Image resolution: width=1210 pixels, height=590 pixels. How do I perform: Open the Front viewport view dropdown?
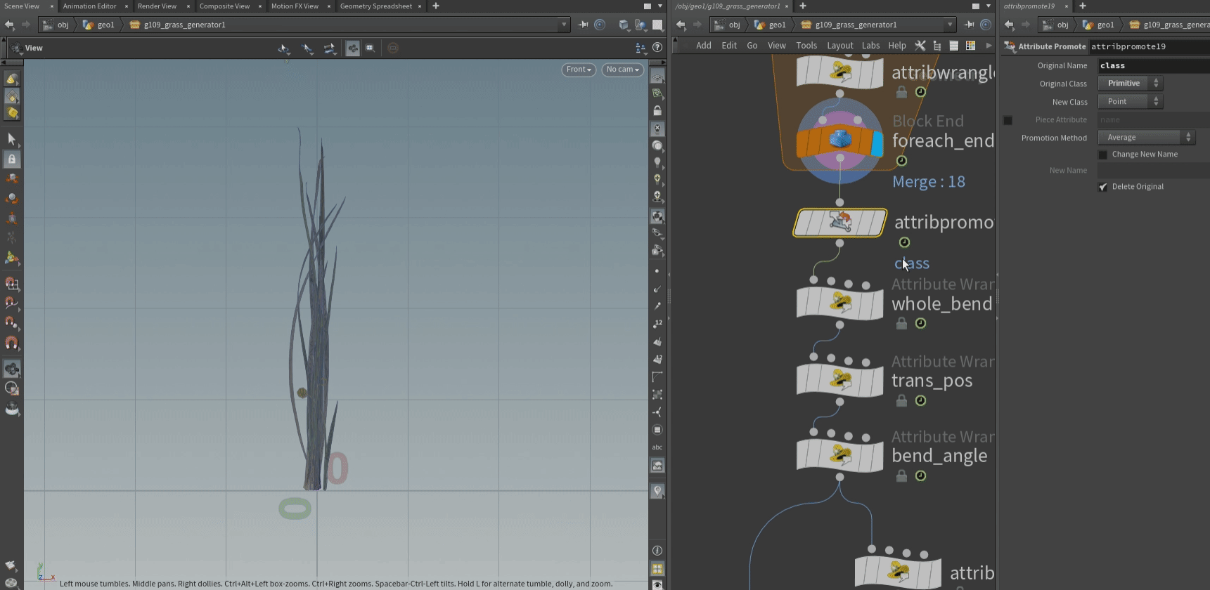[579, 70]
